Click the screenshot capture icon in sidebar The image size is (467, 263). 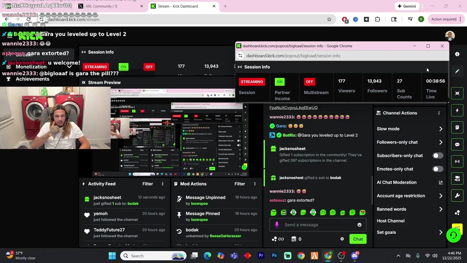(457, 93)
